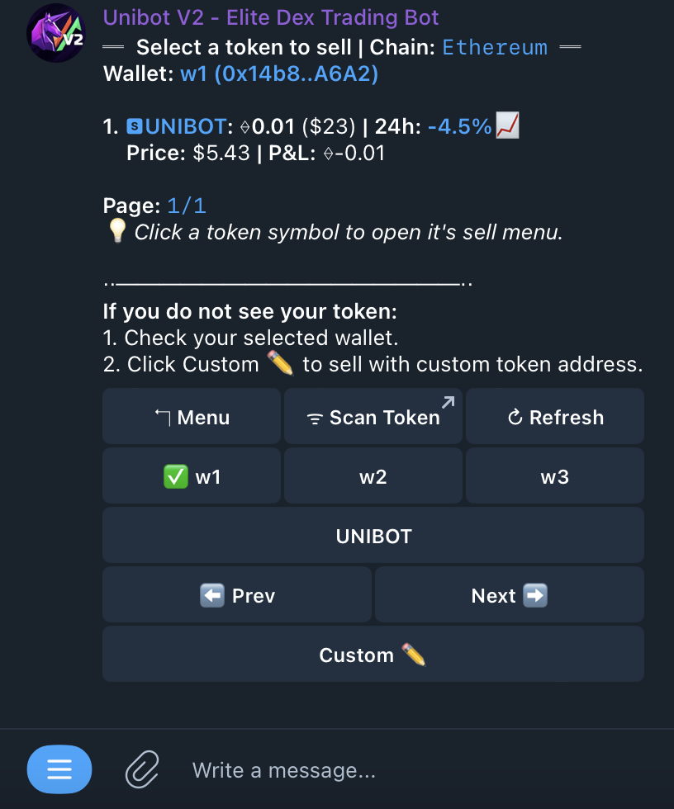Click Unibot V2 - Elite Dex Trading Bot name

pyautogui.click(x=271, y=17)
